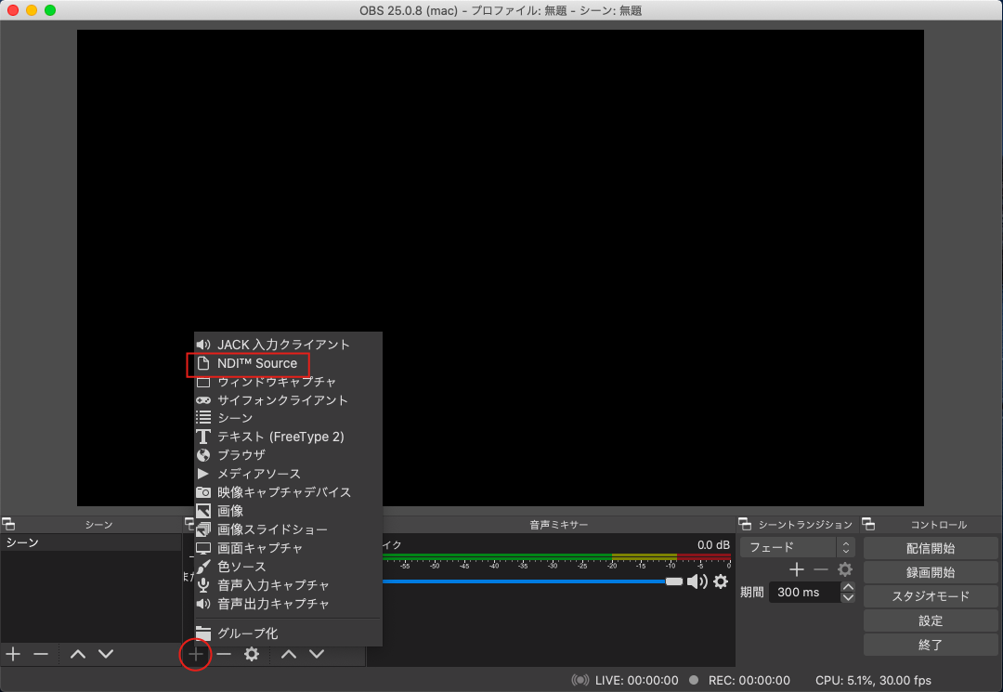
Task: Increase the transition 期間 with up arrow
Action: click(x=848, y=587)
